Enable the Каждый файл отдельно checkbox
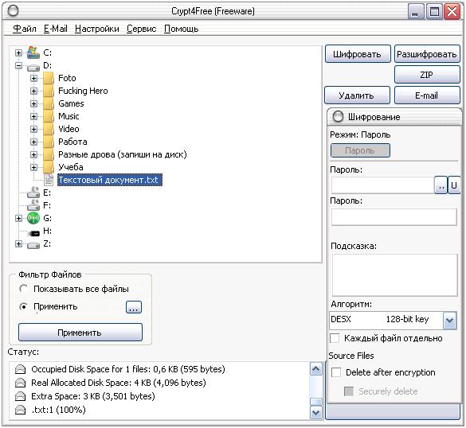The image size is (466, 428). 335,338
